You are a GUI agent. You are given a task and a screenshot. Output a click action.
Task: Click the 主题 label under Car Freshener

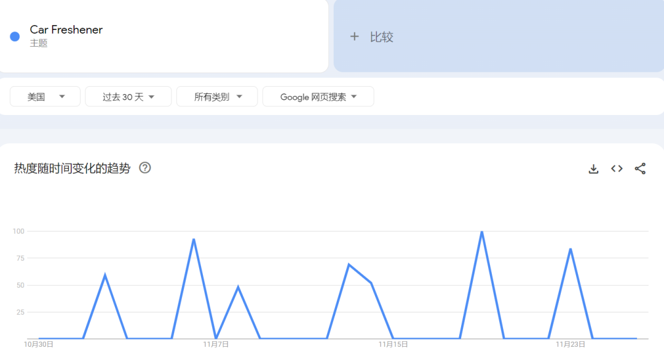coord(39,43)
